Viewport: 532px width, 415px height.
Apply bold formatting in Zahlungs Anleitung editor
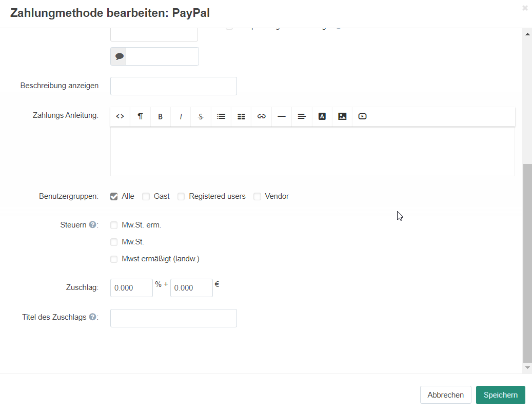point(160,116)
